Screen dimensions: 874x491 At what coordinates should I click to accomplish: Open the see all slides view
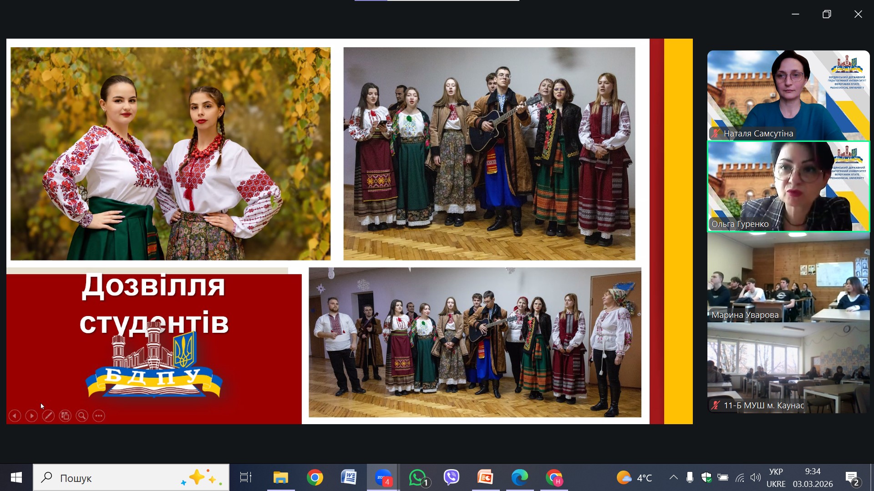[x=65, y=416]
